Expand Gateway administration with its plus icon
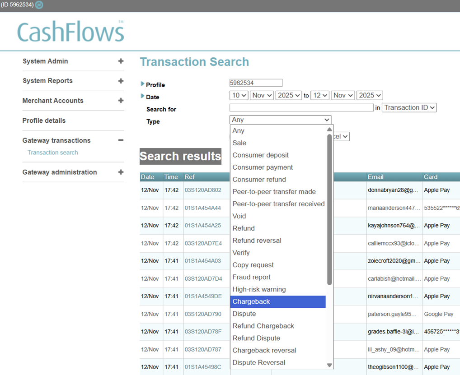Viewport: 460px width, 375px height. 121,172
